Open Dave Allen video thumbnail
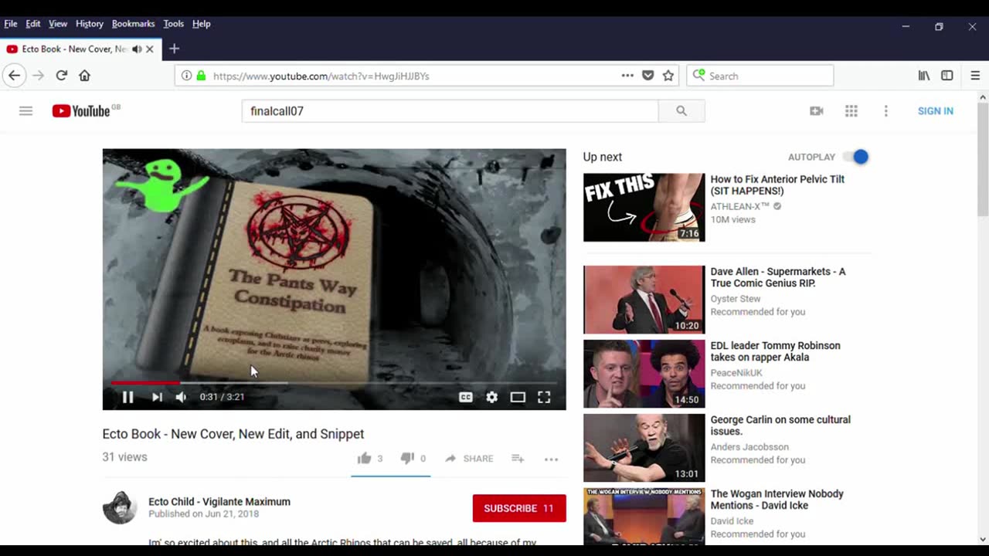The width and height of the screenshot is (989, 556). tap(644, 300)
